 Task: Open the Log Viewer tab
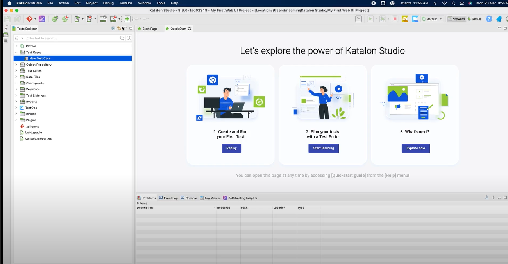(210, 198)
